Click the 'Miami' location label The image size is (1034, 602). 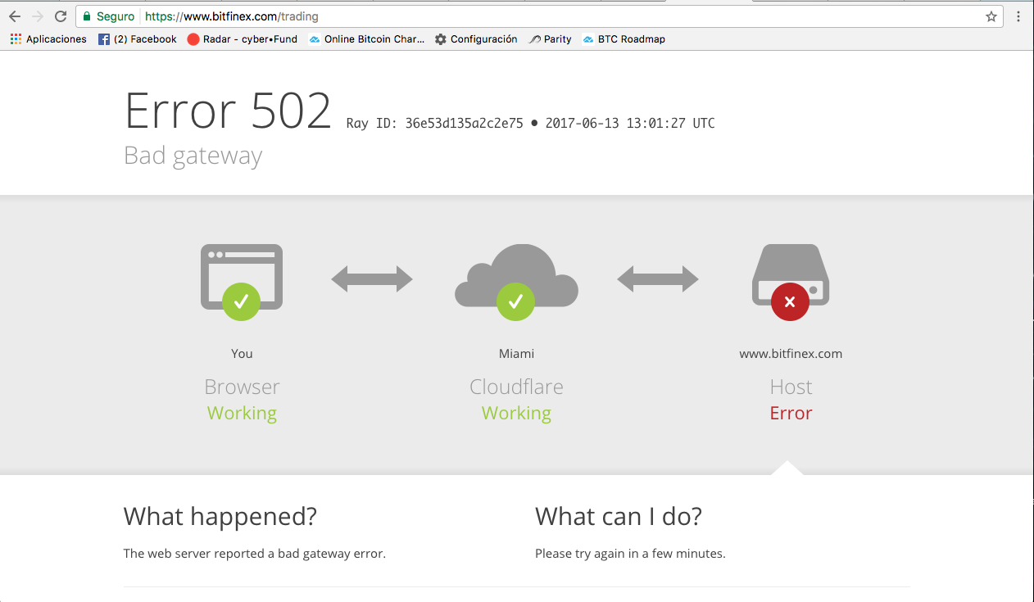point(516,354)
